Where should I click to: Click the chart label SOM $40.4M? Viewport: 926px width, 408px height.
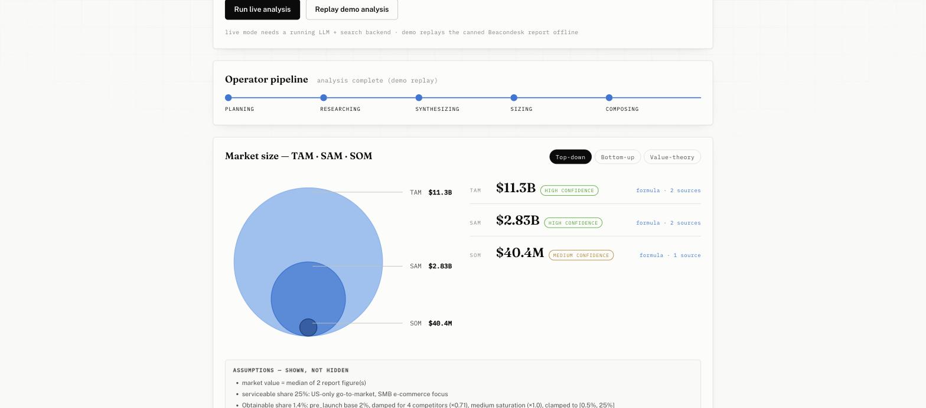pyautogui.click(x=431, y=324)
